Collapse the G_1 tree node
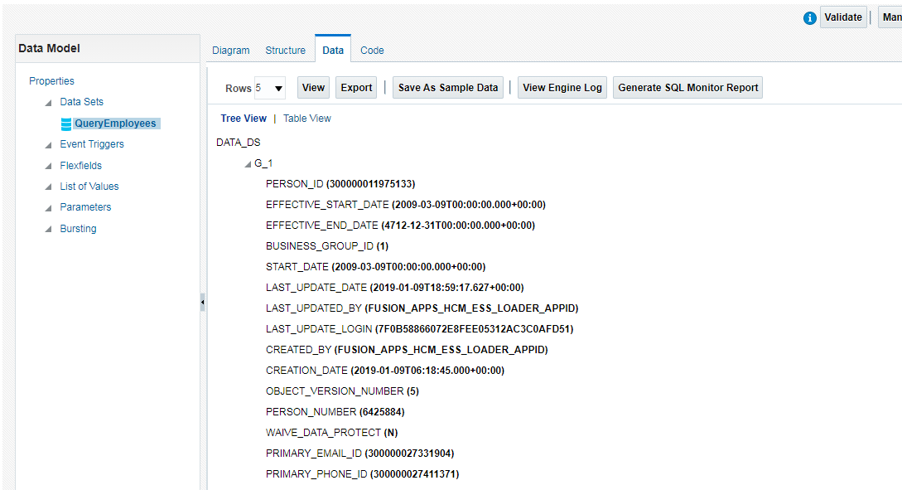The image size is (902, 490). pyautogui.click(x=248, y=164)
